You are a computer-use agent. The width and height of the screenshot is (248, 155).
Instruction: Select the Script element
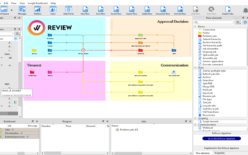[210, 121]
